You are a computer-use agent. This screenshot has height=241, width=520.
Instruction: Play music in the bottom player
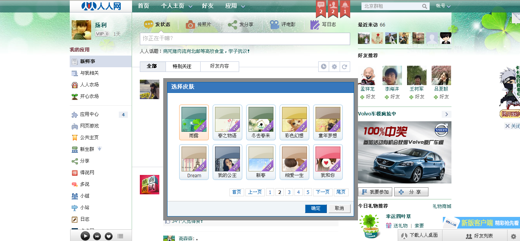[85, 236]
